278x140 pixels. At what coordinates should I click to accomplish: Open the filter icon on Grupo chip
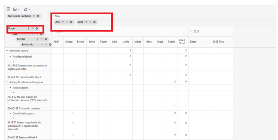pyautogui.click(x=33, y=29)
